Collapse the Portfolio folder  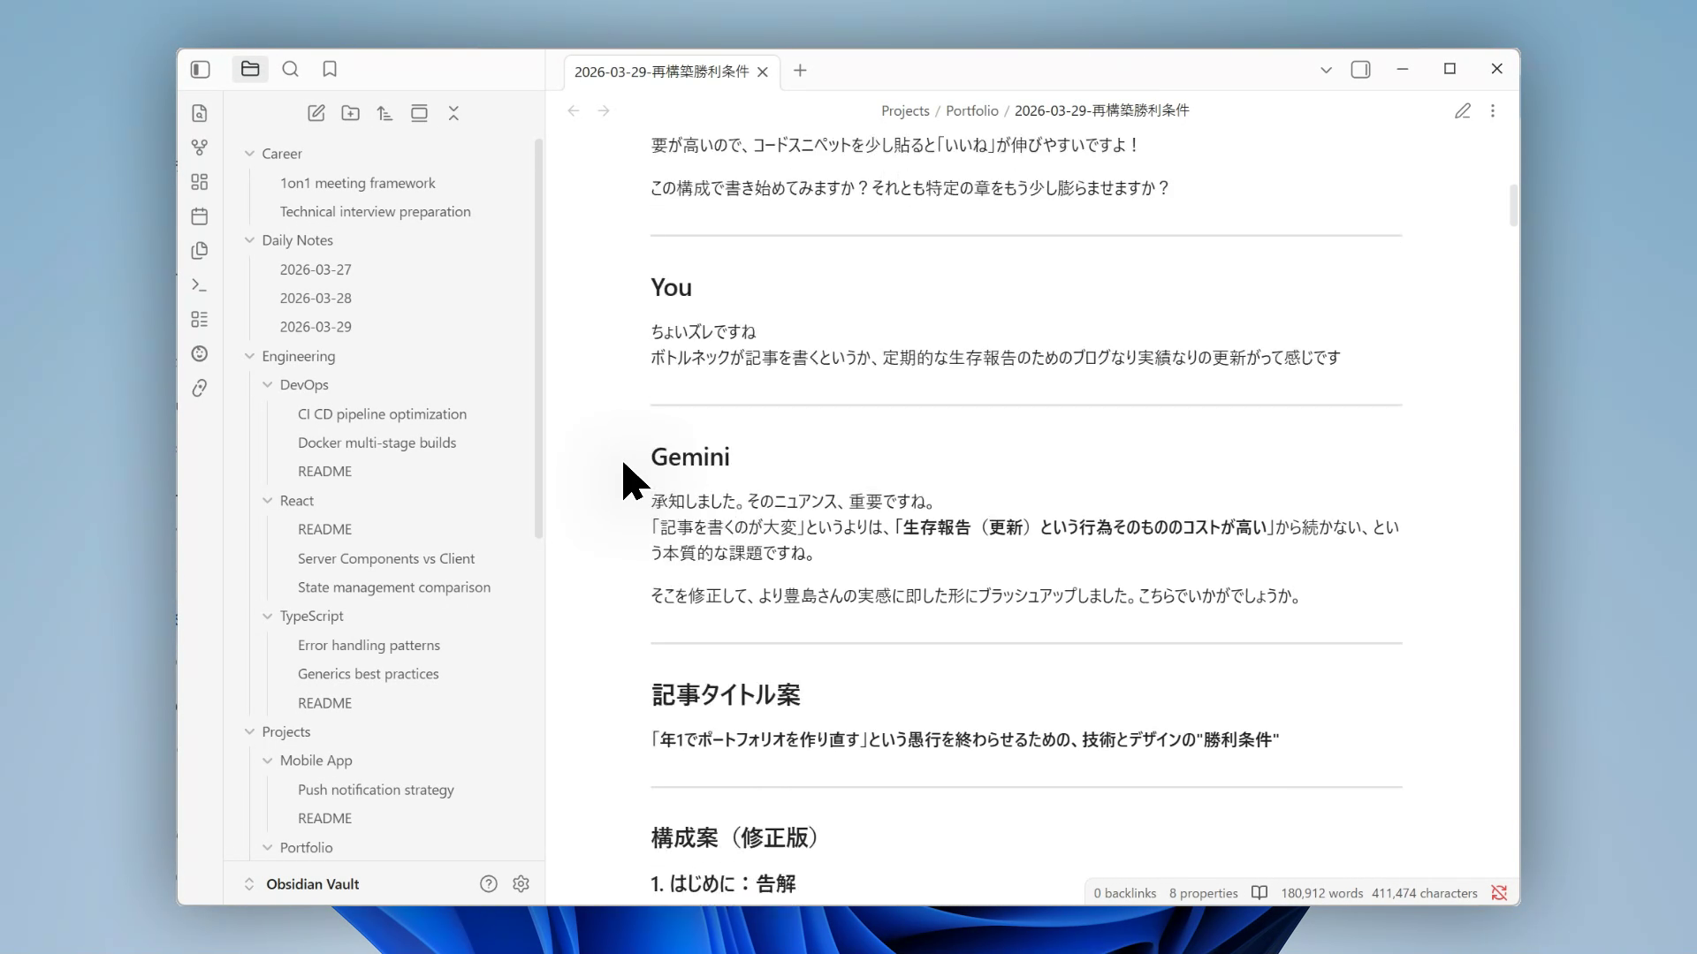[x=268, y=848]
